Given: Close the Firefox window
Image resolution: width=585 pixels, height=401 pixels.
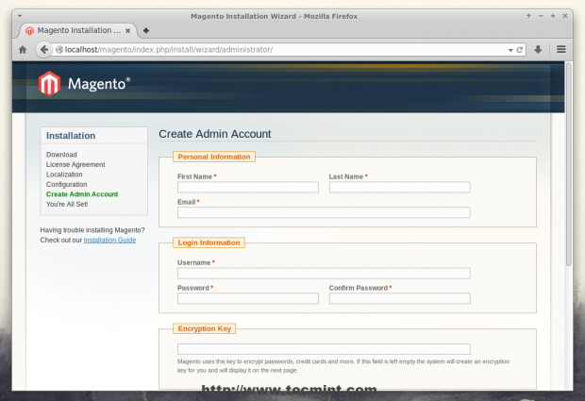Looking at the screenshot, I should [x=565, y=16].
